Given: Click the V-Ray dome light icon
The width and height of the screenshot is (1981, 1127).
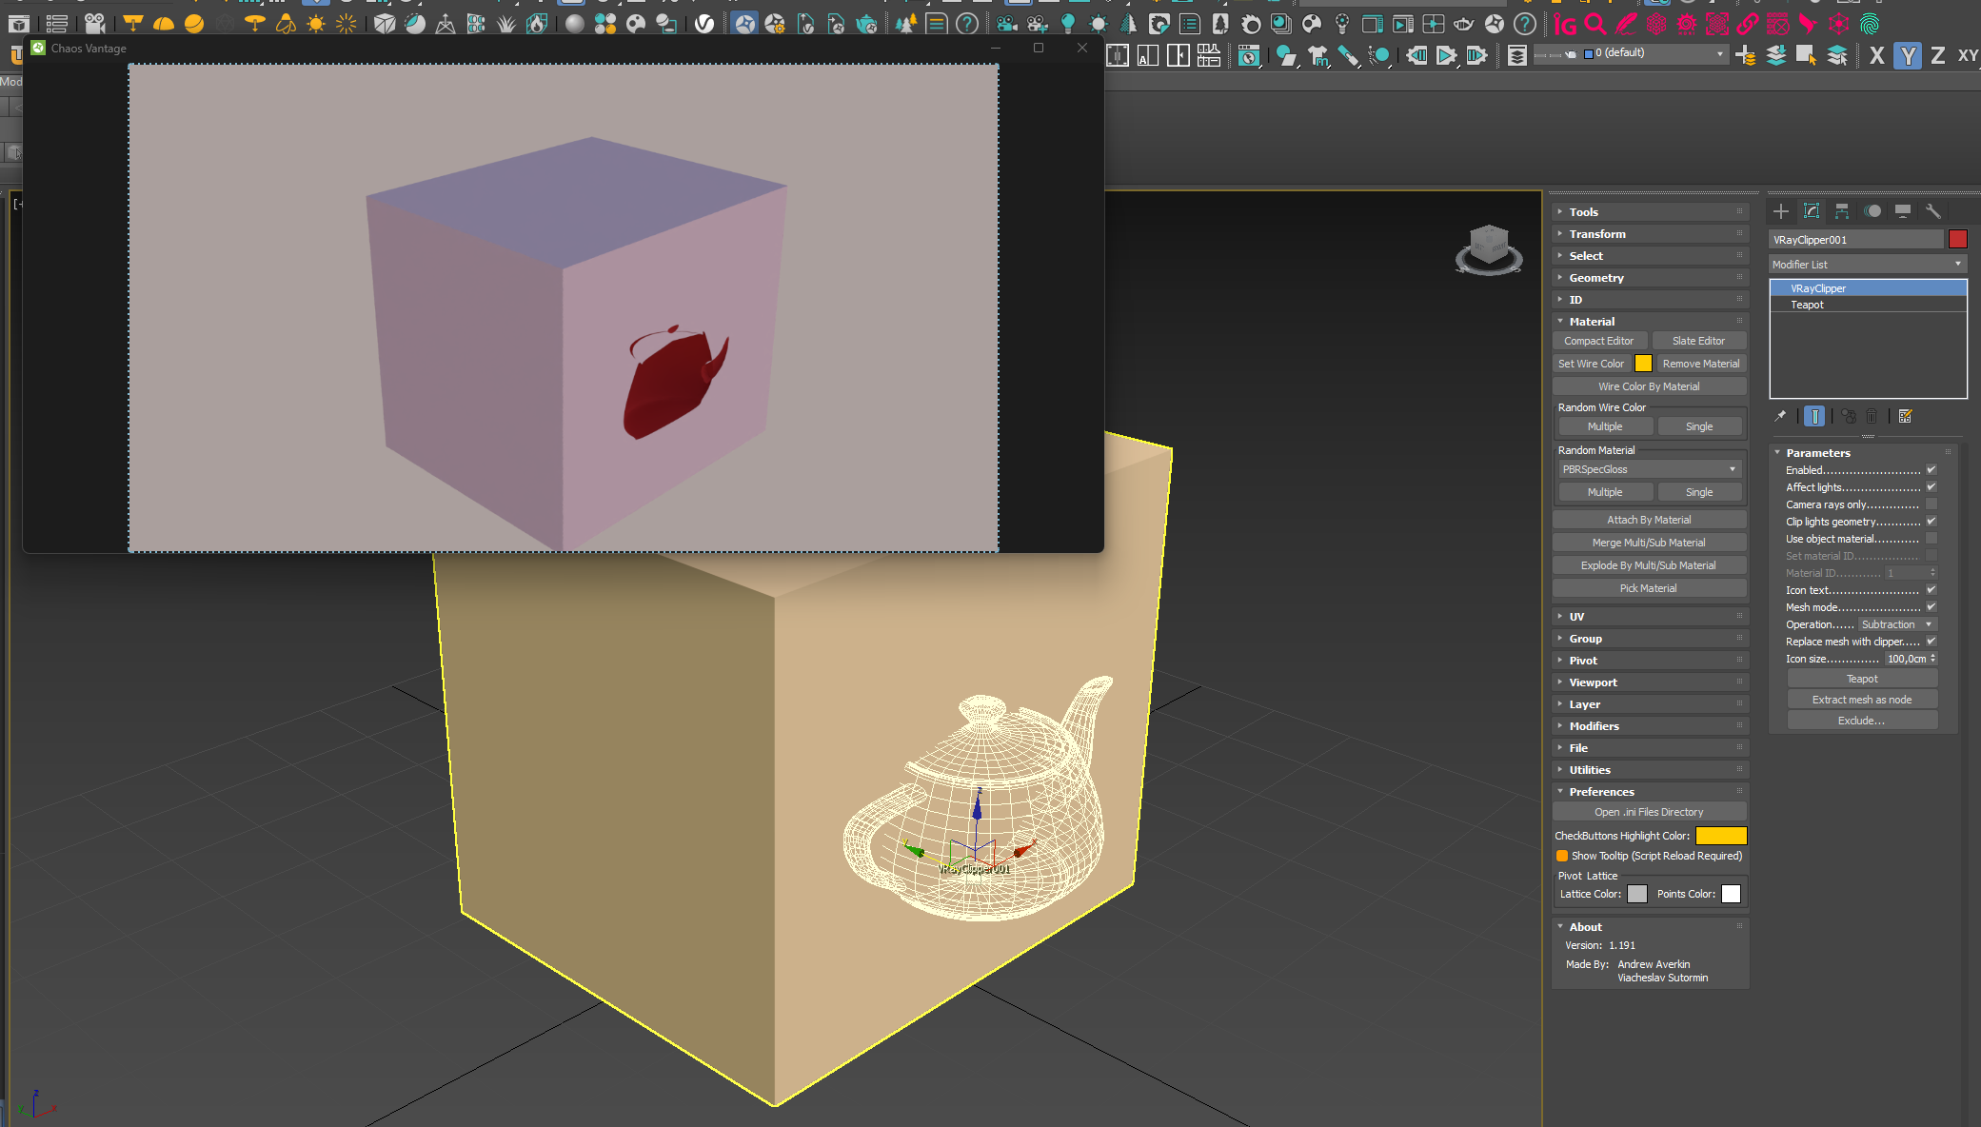Looking at the screenshot, I should [x=164, y=24].
